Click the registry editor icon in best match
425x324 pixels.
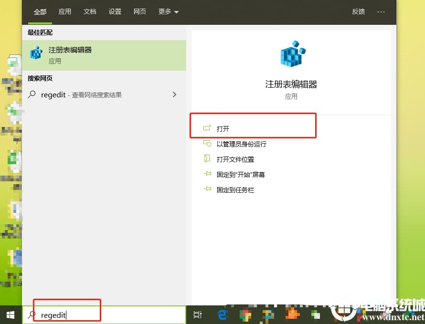pos(36,52)
